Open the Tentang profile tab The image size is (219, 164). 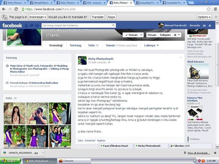75,46
